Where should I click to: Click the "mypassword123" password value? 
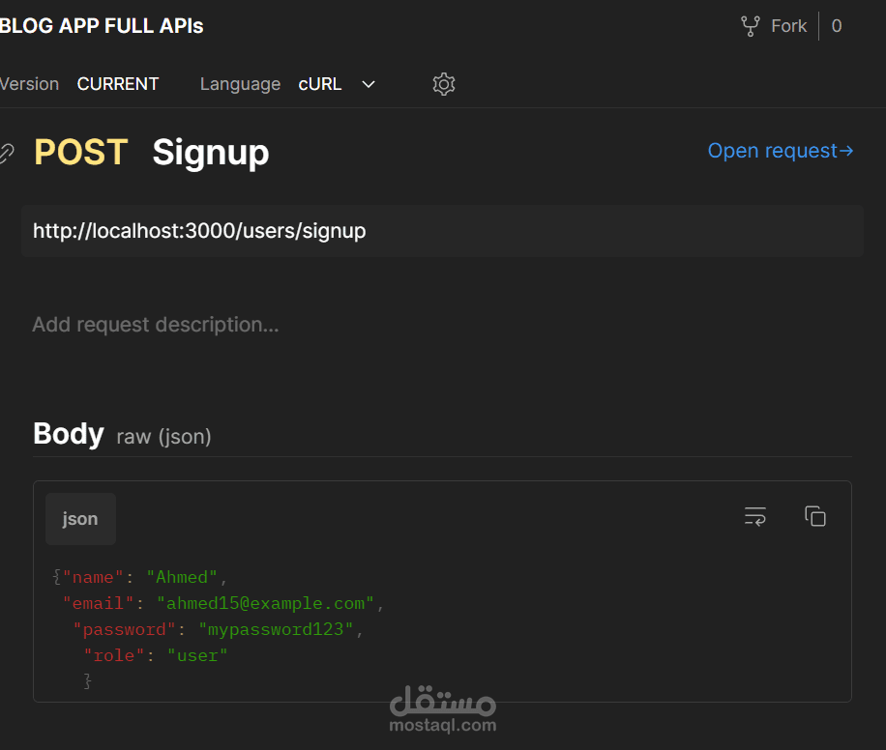coord(276,630)
